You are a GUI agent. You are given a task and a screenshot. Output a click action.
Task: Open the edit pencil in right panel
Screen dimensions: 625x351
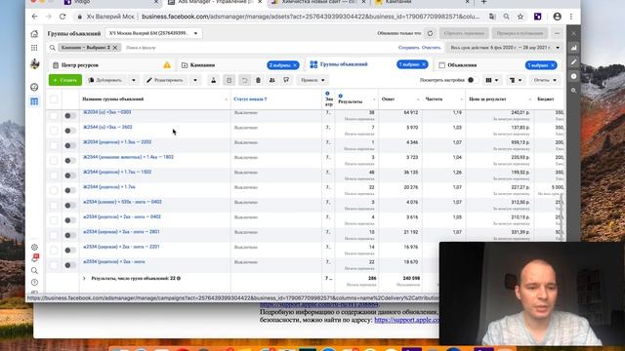[573, 62]
